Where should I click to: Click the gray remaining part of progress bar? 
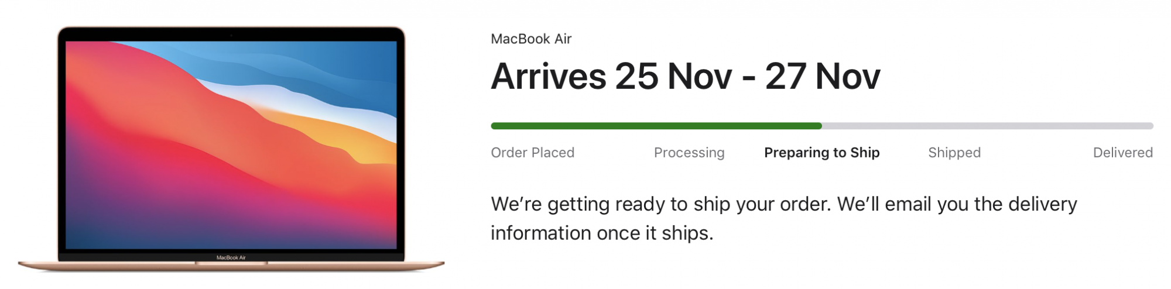(988, 126)
